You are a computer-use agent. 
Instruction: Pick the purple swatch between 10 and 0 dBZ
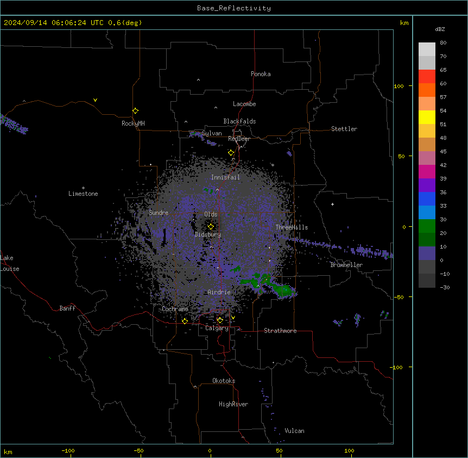click(427, 253)
